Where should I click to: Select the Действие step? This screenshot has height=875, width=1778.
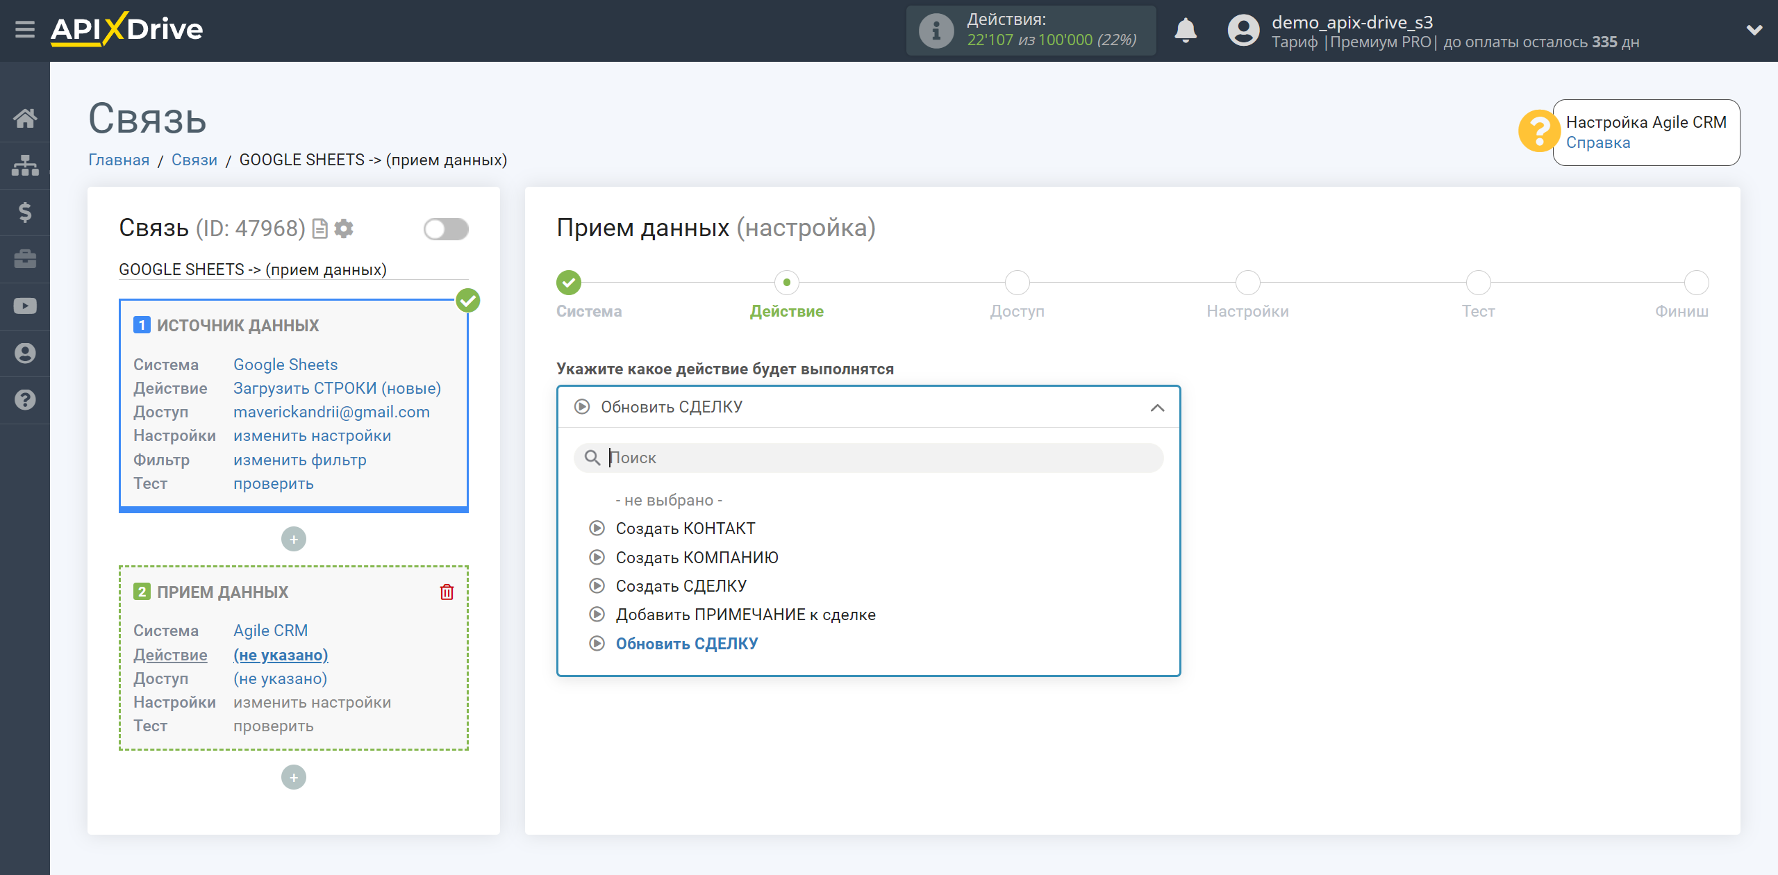click(787, 283)
